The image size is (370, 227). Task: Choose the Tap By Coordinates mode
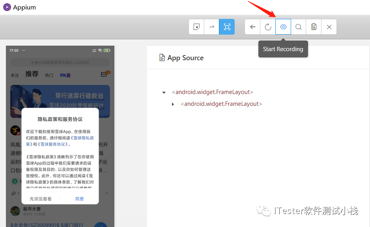coord(227,27)
